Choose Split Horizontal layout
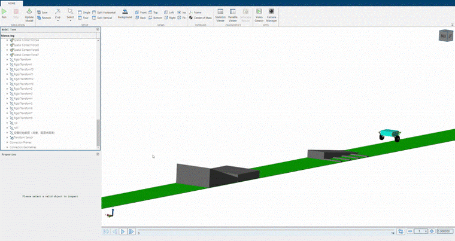Screen dimensions: 455x241 click(x=104, y=12)
